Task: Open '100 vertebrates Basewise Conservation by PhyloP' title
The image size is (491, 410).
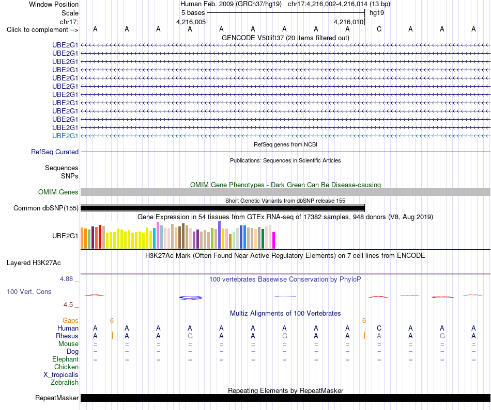Action: coord(285,280)
